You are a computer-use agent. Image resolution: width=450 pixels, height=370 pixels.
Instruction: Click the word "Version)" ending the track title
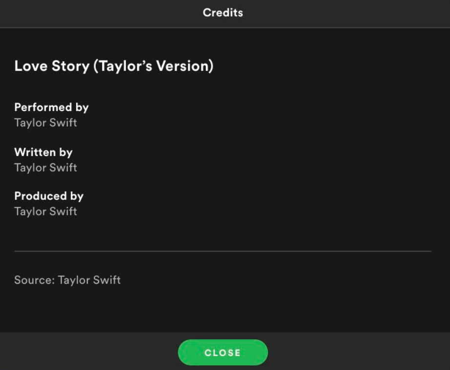tap(184, 66)
